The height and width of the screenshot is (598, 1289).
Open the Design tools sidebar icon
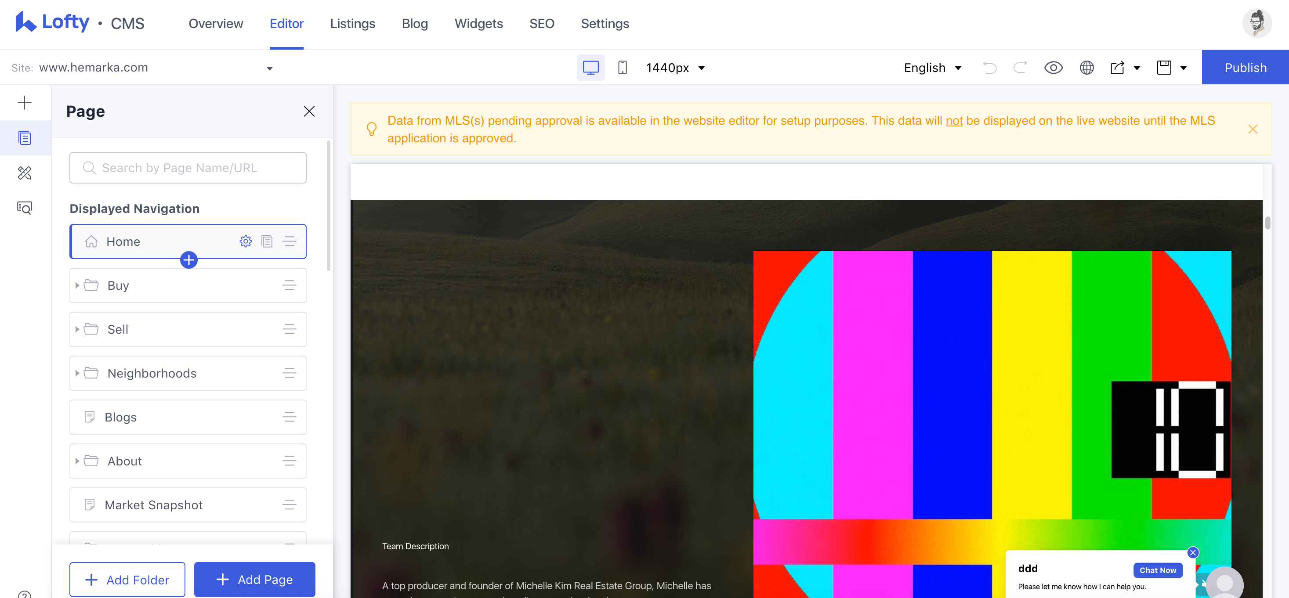(x=25, y=173)
